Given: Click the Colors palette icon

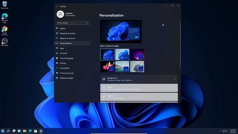Looking at the screenshot, I should pos(104,88).
